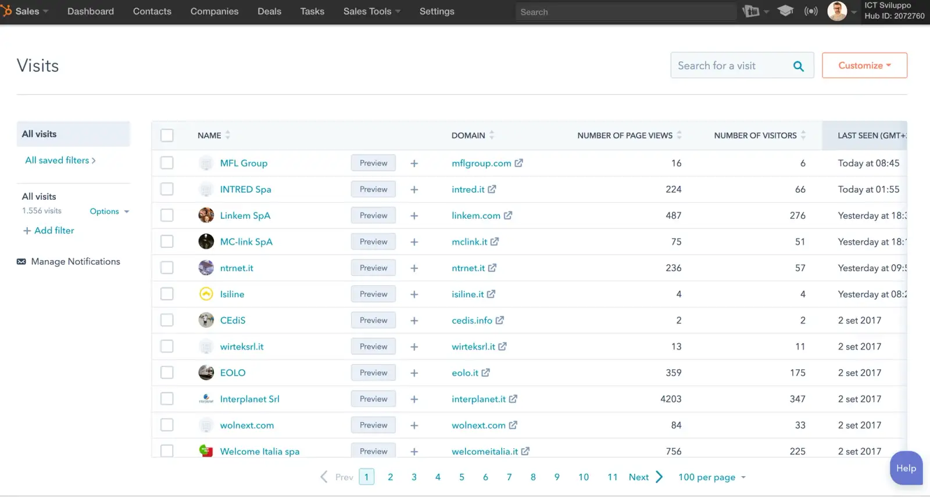Check the wolnext.com row checkbox

pos(167,425)
